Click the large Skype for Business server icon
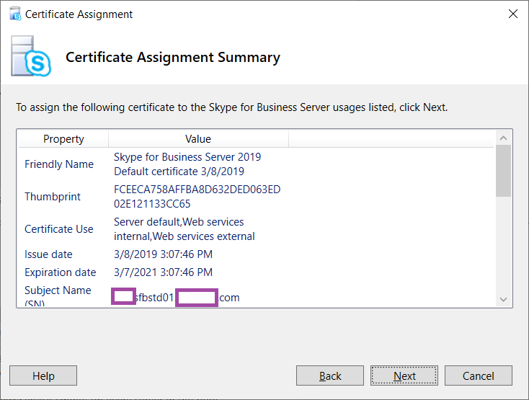 tap(31, 56)
